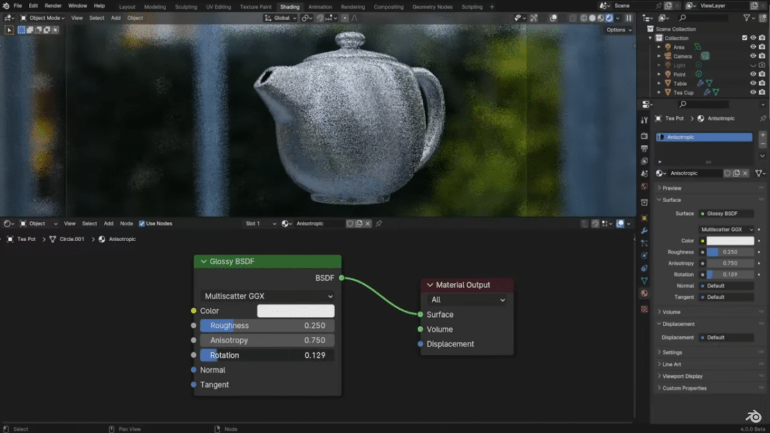This screenshot has height=433, width=770.
Task: Click the Fake User shield icon beside Anisotropic material
Action: [727, 173]
